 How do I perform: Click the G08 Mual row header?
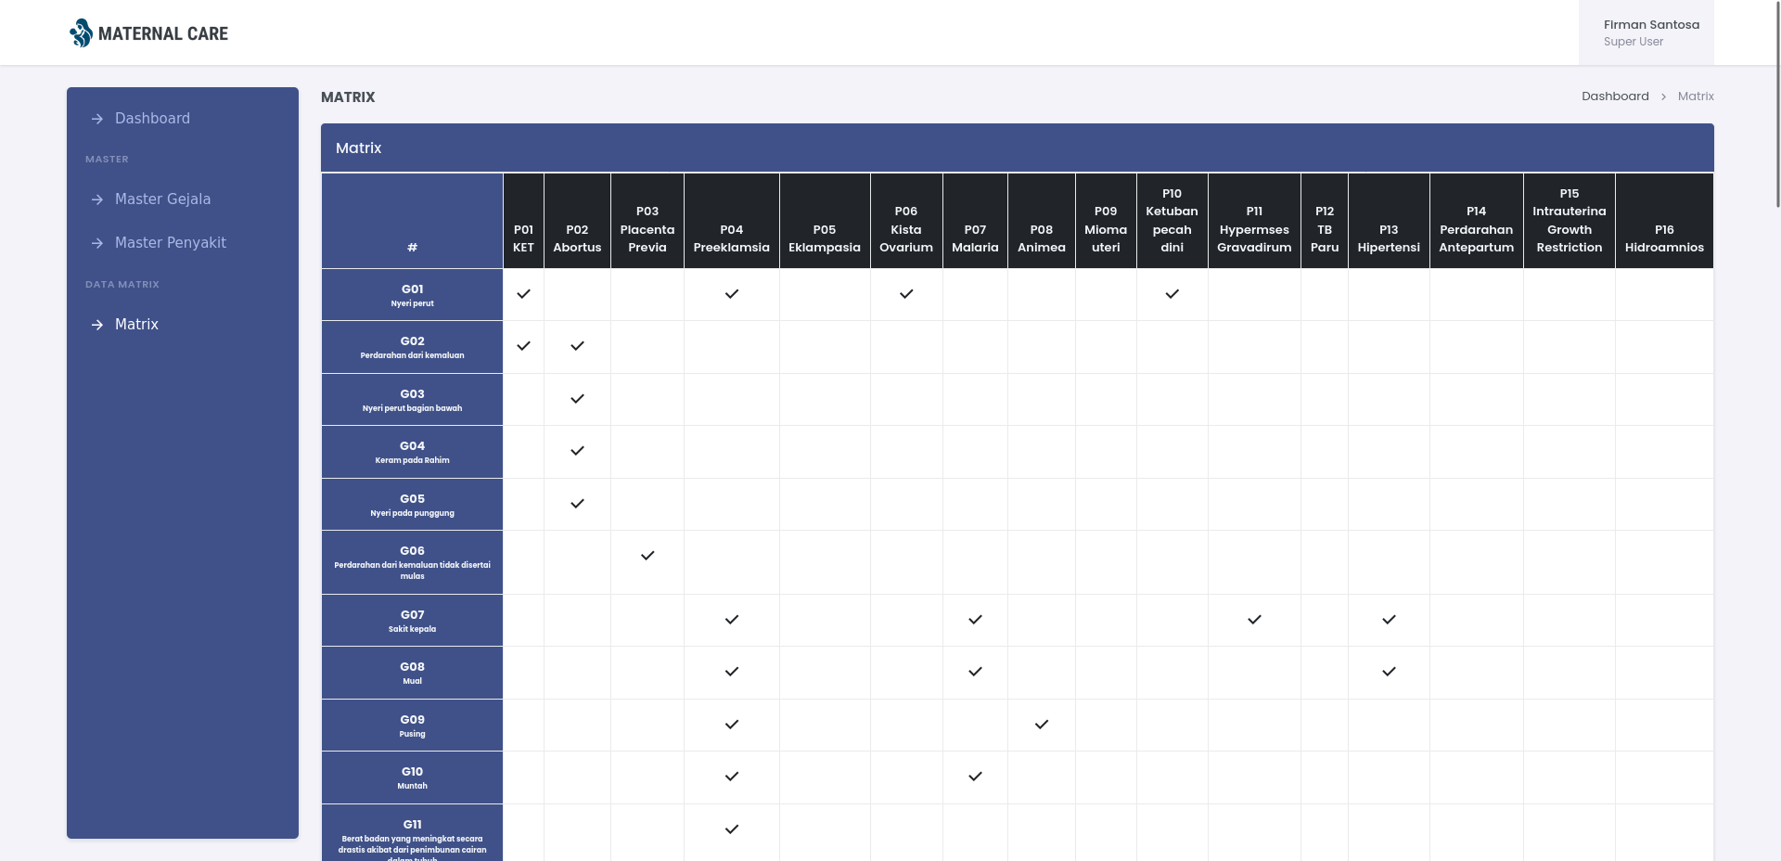[x=412, y=673]
